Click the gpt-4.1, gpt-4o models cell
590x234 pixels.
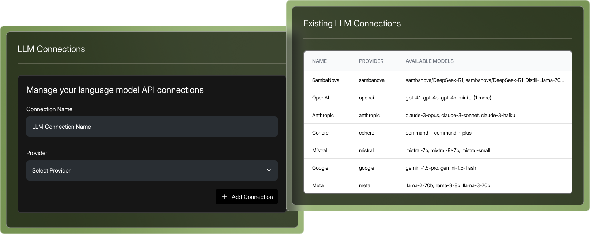pos(449,98)
